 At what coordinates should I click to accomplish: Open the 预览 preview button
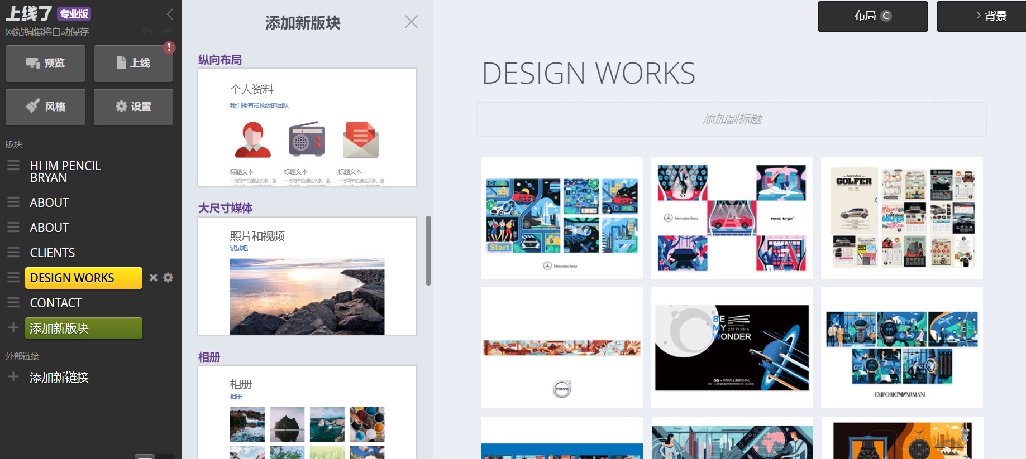(45, 64)
